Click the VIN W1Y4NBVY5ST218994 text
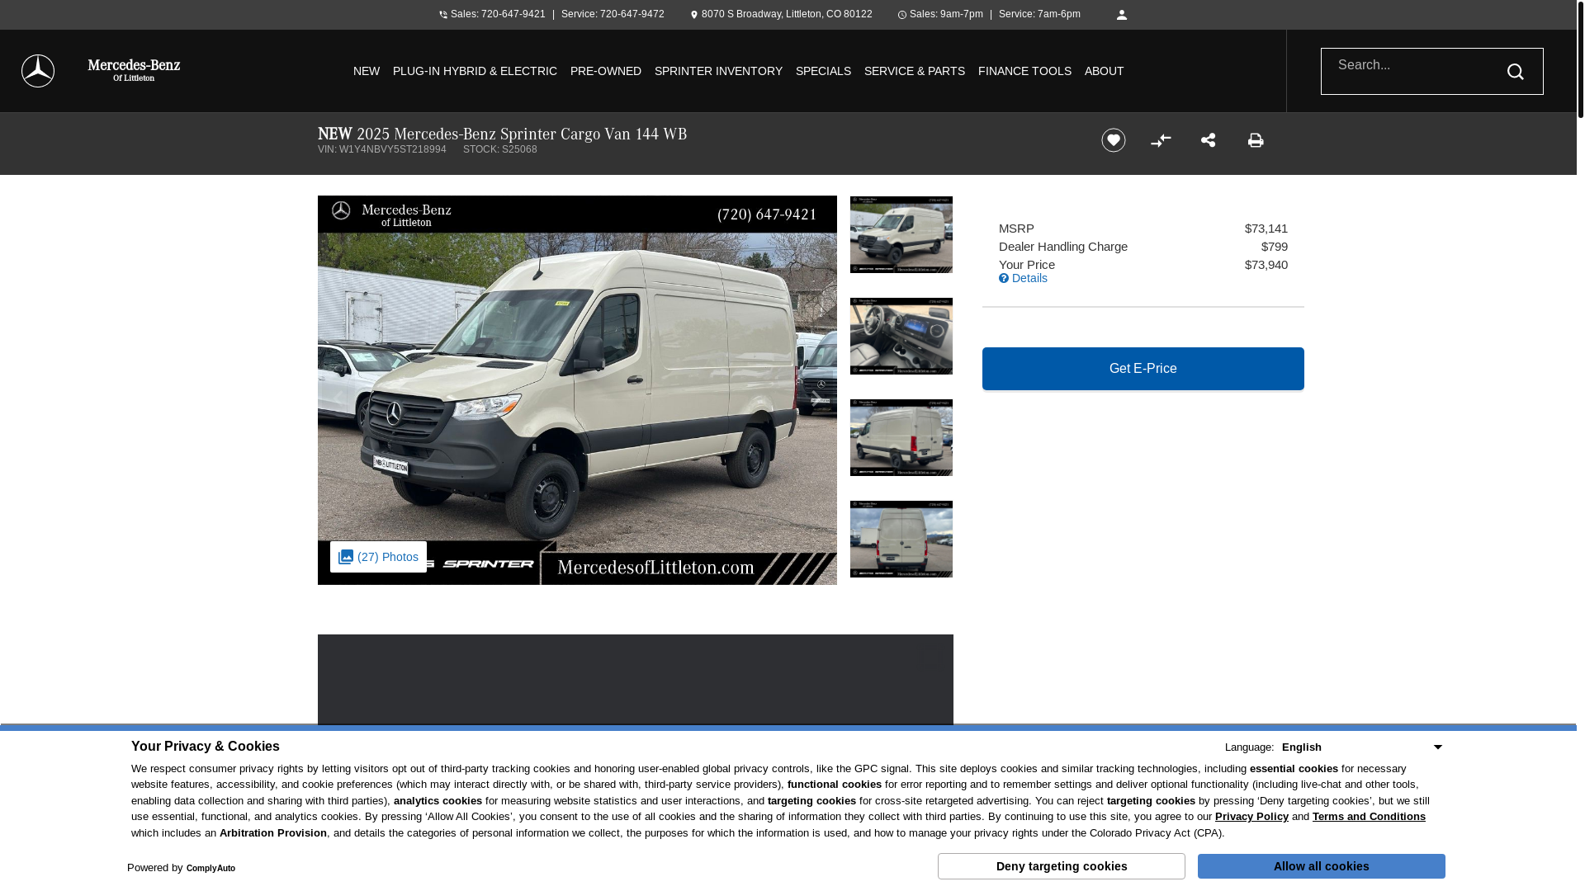The image size is (1585, 891). (x=382, y=149)
